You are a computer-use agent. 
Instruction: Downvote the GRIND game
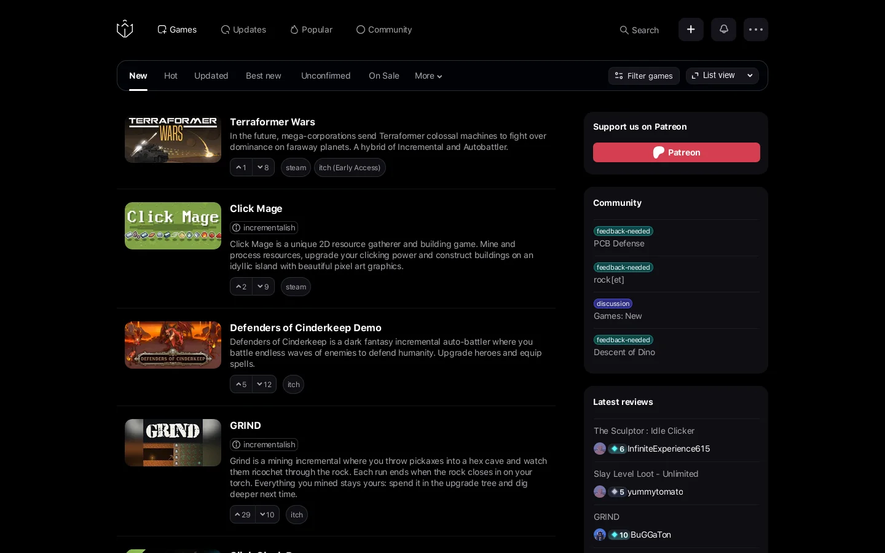tap(267, 515)
